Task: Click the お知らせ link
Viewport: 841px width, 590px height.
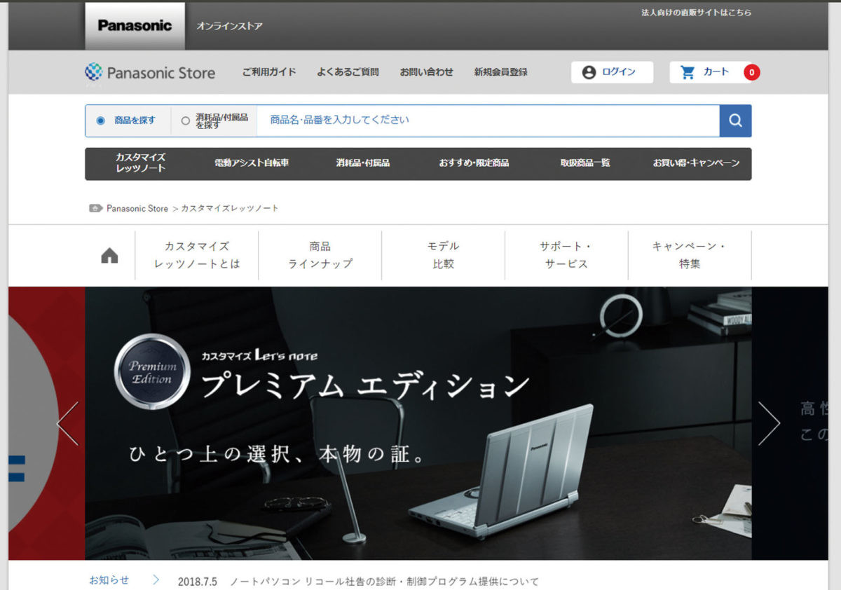Action: pos(109,580)
